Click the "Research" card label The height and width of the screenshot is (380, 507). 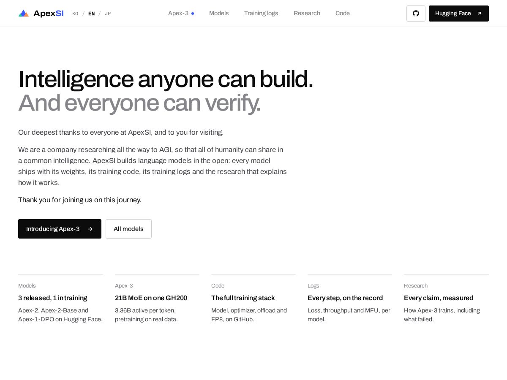[x=416, y=286]
